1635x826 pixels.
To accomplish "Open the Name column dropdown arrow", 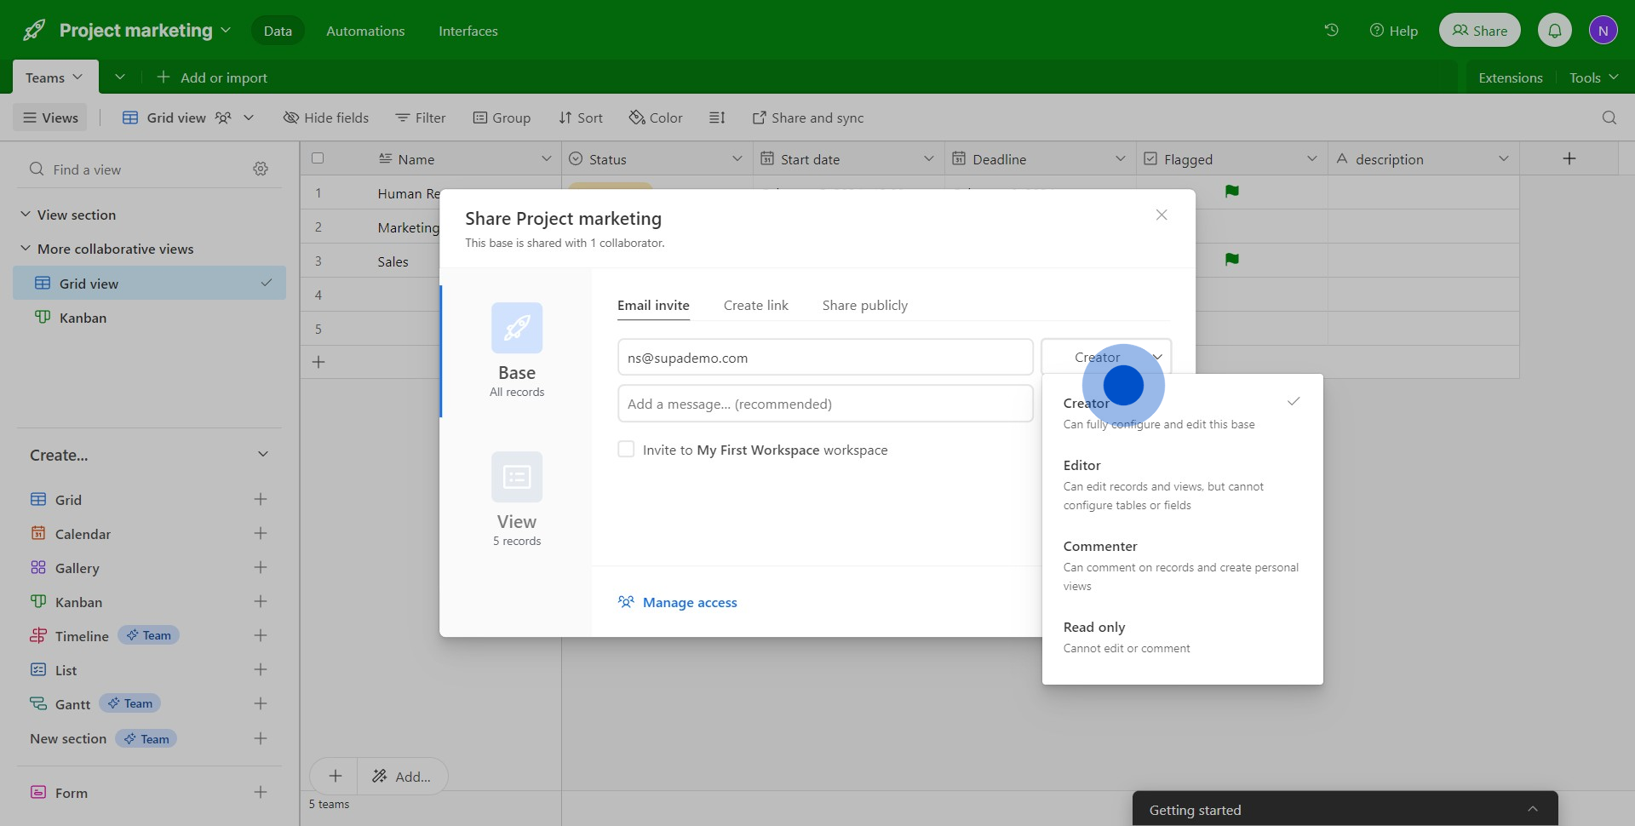I will 546,159.
